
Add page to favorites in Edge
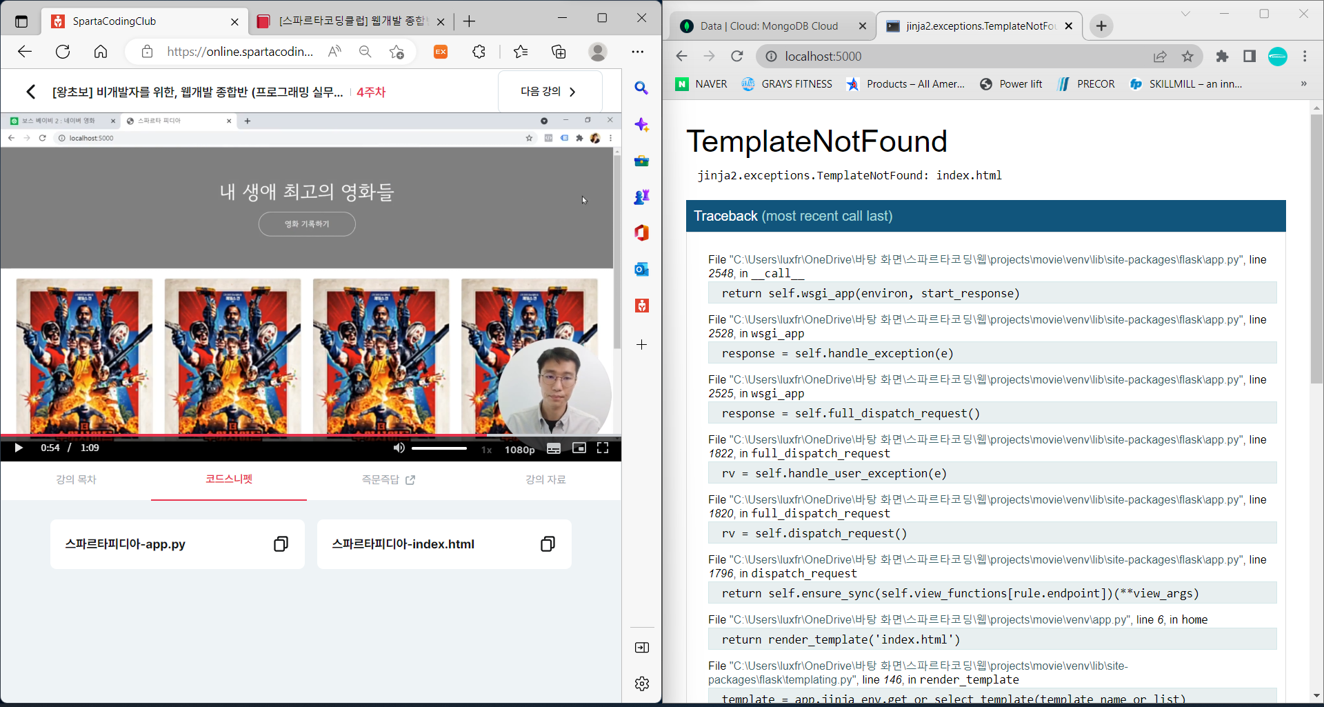(397, 52)
